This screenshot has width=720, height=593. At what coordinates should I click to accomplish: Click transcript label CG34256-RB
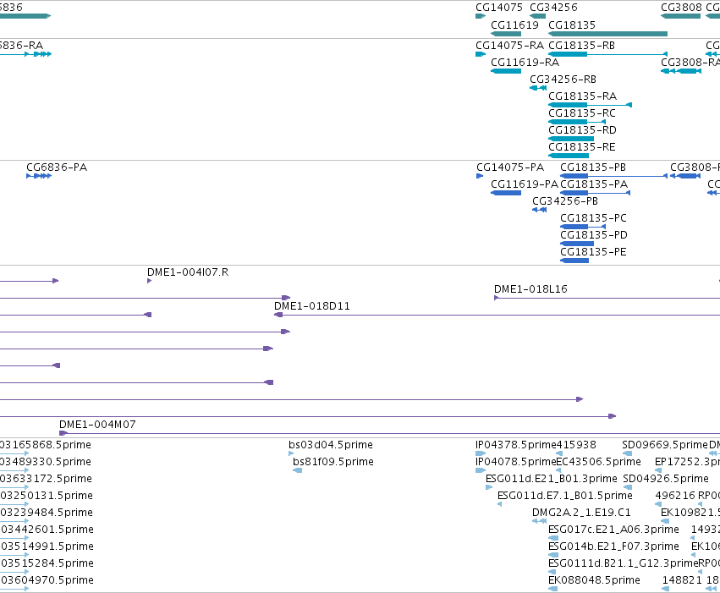pos(563,80)
